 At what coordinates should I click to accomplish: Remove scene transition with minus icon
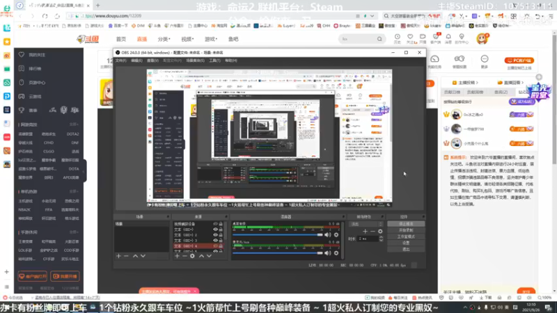[372, 232]
